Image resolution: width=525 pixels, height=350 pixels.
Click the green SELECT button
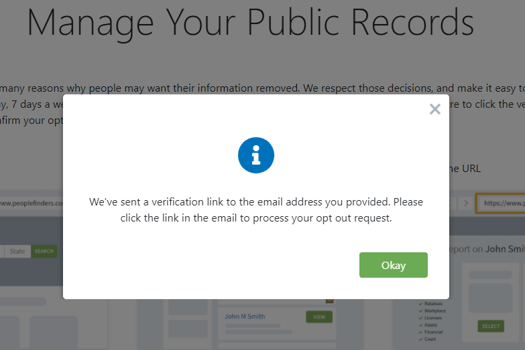491,326
